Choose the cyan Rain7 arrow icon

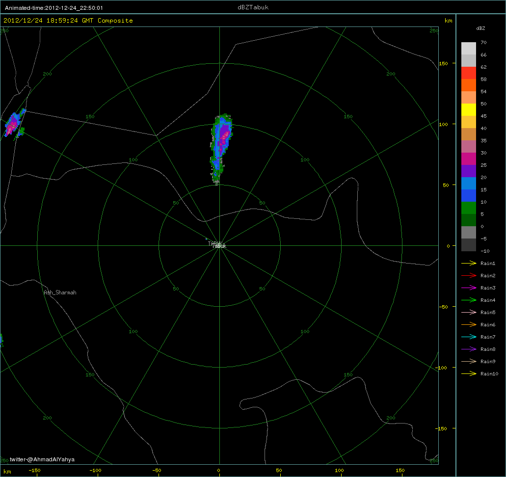tap(469, 337)
